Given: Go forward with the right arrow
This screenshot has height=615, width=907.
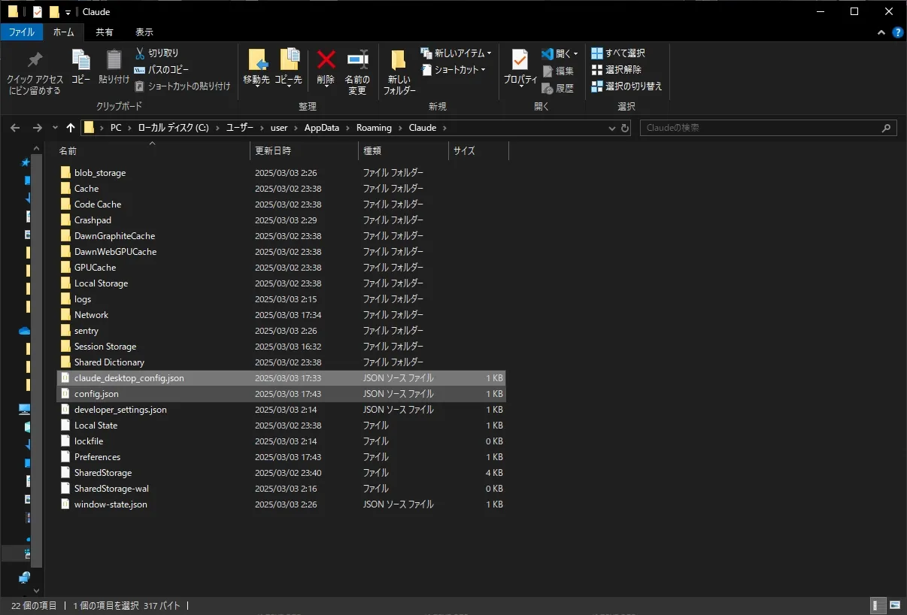Looking at the screenshot, I should tap(37, 128).
